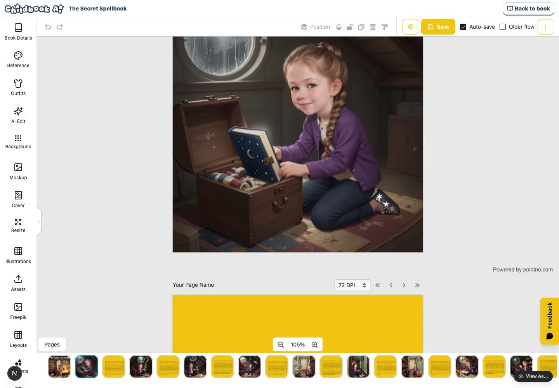
Task: Select the fourth page thumbnail with question mark
Action: tap(141, 367)
